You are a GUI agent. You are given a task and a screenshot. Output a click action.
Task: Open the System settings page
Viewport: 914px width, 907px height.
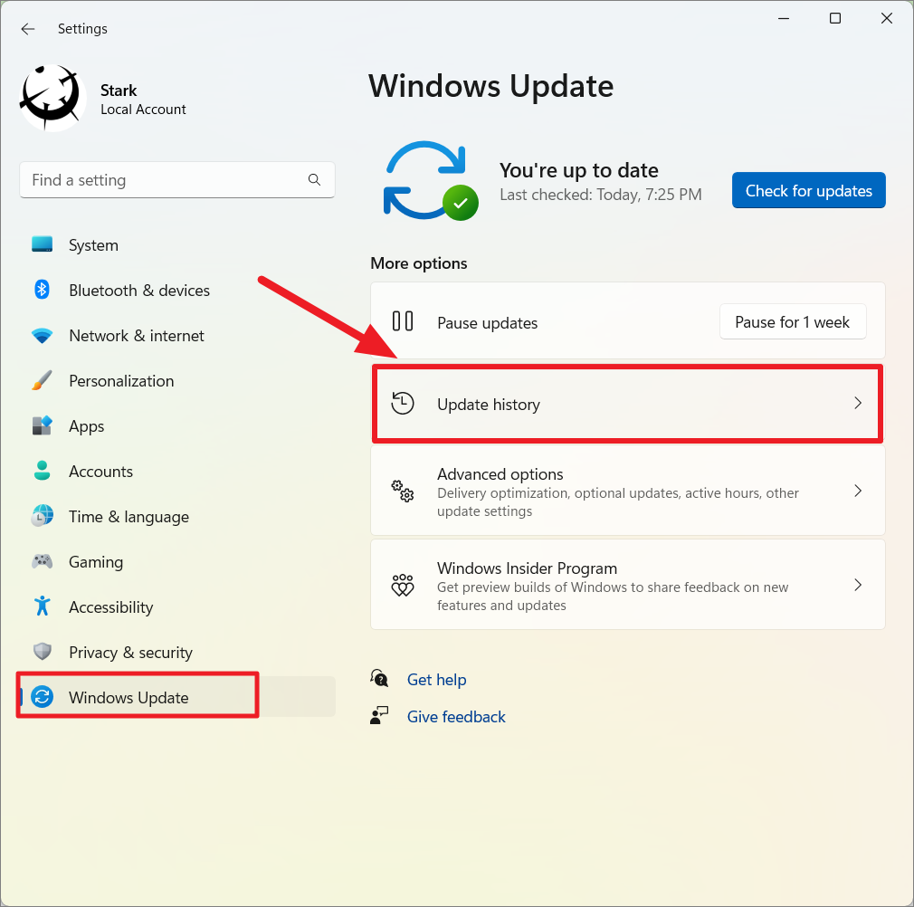point(177,244)
